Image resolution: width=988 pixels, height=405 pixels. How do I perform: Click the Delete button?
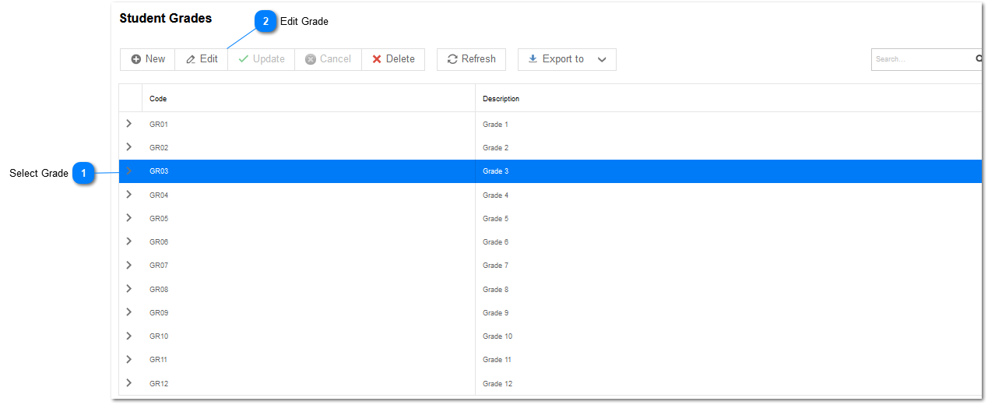(393, 59)
